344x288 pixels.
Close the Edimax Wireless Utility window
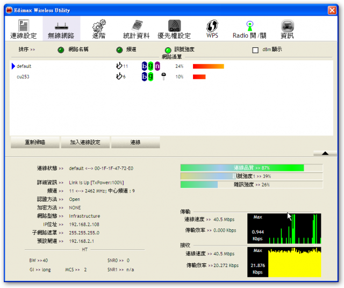coord(332,10)
